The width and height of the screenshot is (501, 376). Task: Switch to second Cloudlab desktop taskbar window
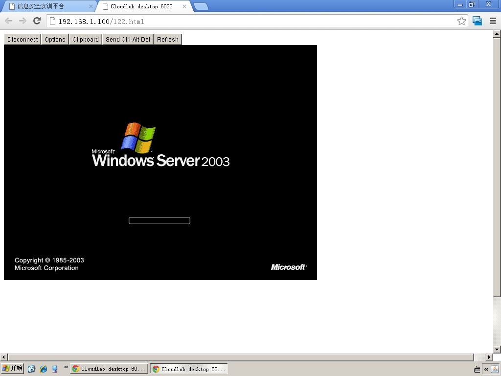point(189,369)
